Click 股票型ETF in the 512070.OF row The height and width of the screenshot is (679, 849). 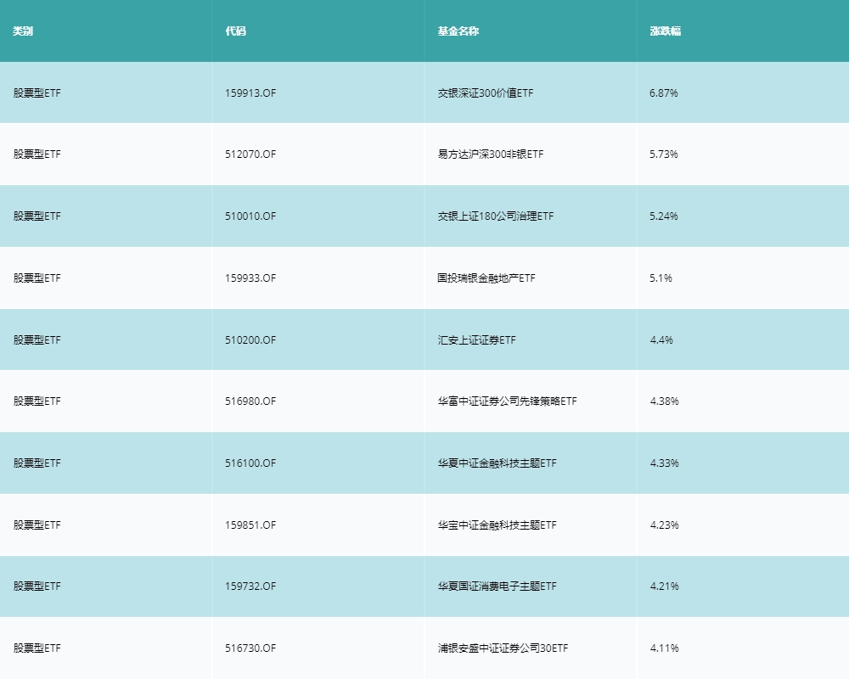tap(37, 154)
